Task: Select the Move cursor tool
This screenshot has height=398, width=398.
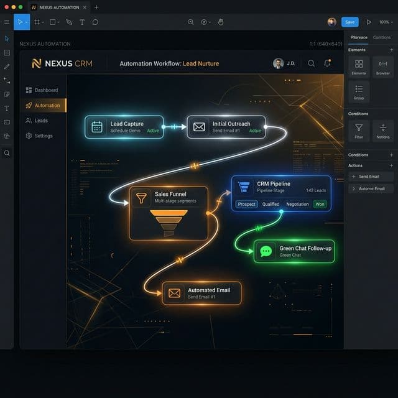Action: [x=20, y=22]
